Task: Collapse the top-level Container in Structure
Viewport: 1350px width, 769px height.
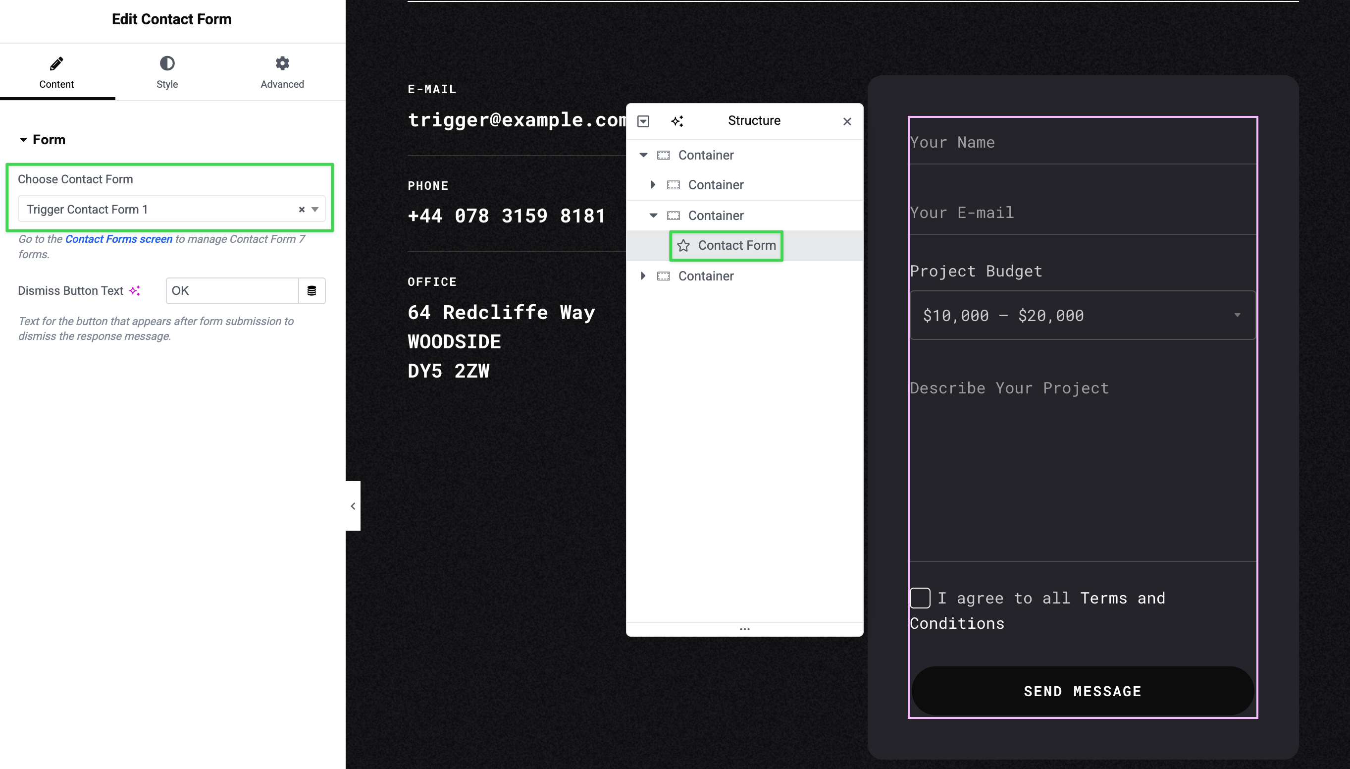Action: (x=643, y=155)
